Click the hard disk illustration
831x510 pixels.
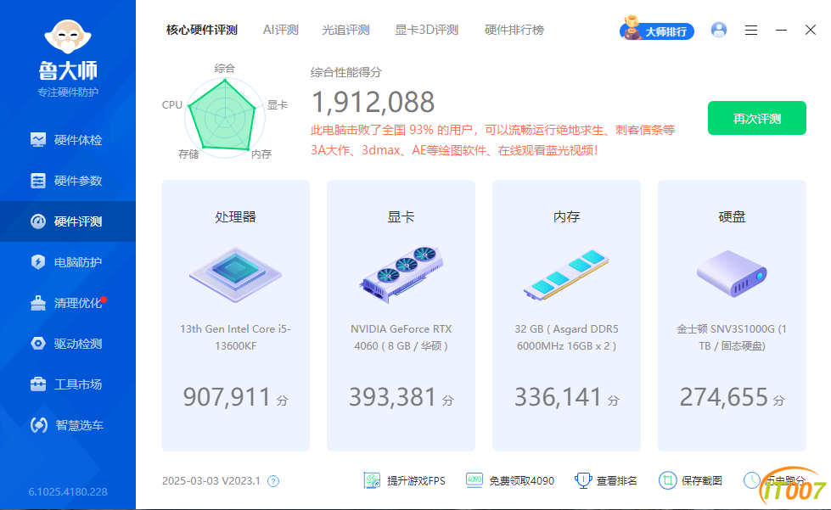click(x=732, y=274)
